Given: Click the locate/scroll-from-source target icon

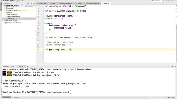Looking at the screenshot, I should 25,4.
